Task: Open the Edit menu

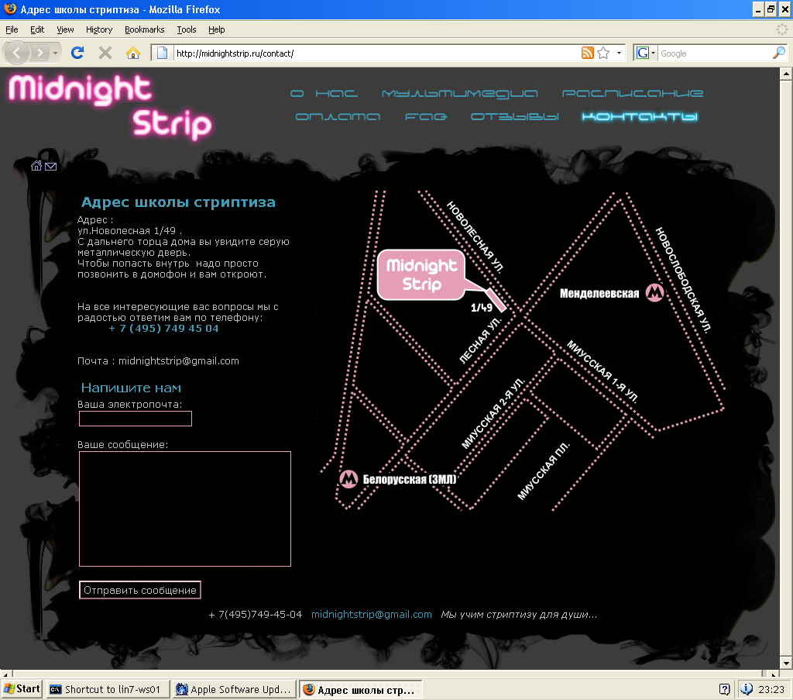Action: point(37,29)
